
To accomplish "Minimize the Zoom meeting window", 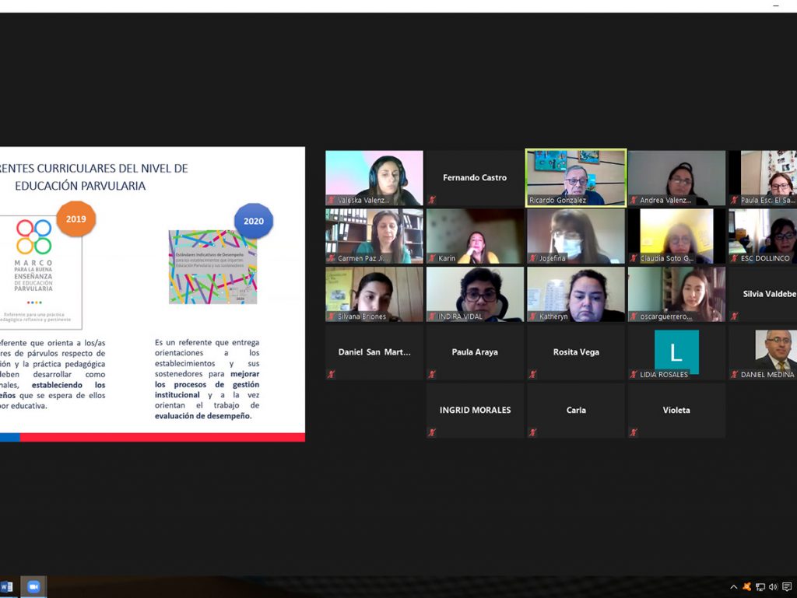I will 776,5.
